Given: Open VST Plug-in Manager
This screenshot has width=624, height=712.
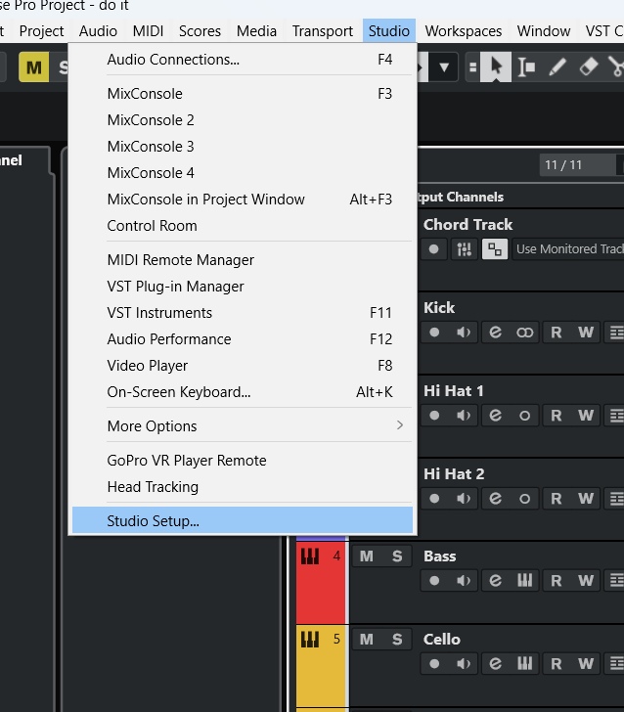Looking at the screenshot, I should coord(243,287).
